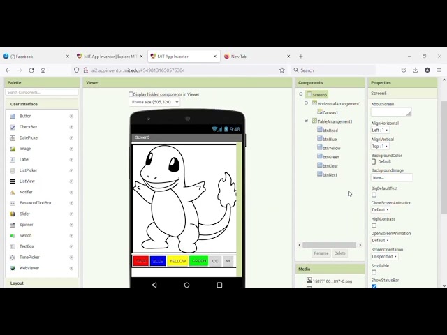The width and height of the screenshot is (447, 335).
Task: Click the Rename component button
Action: pos(321,253)
